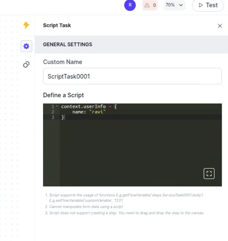Click on context.userInfo in line 1

[83, 106]
